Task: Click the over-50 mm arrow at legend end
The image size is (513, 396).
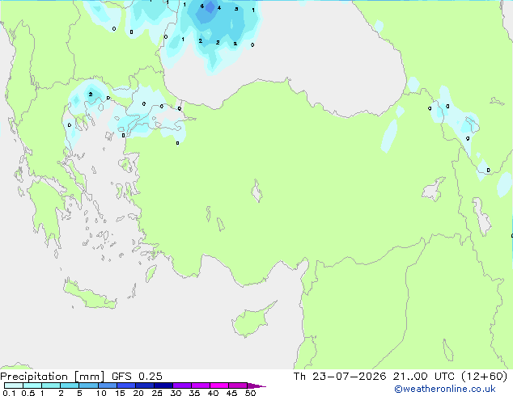Action: click(256, 385)
